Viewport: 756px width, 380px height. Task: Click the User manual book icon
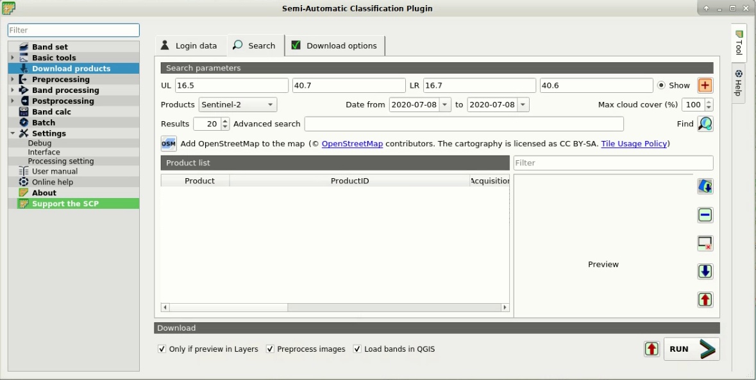[x=24, y=171]
